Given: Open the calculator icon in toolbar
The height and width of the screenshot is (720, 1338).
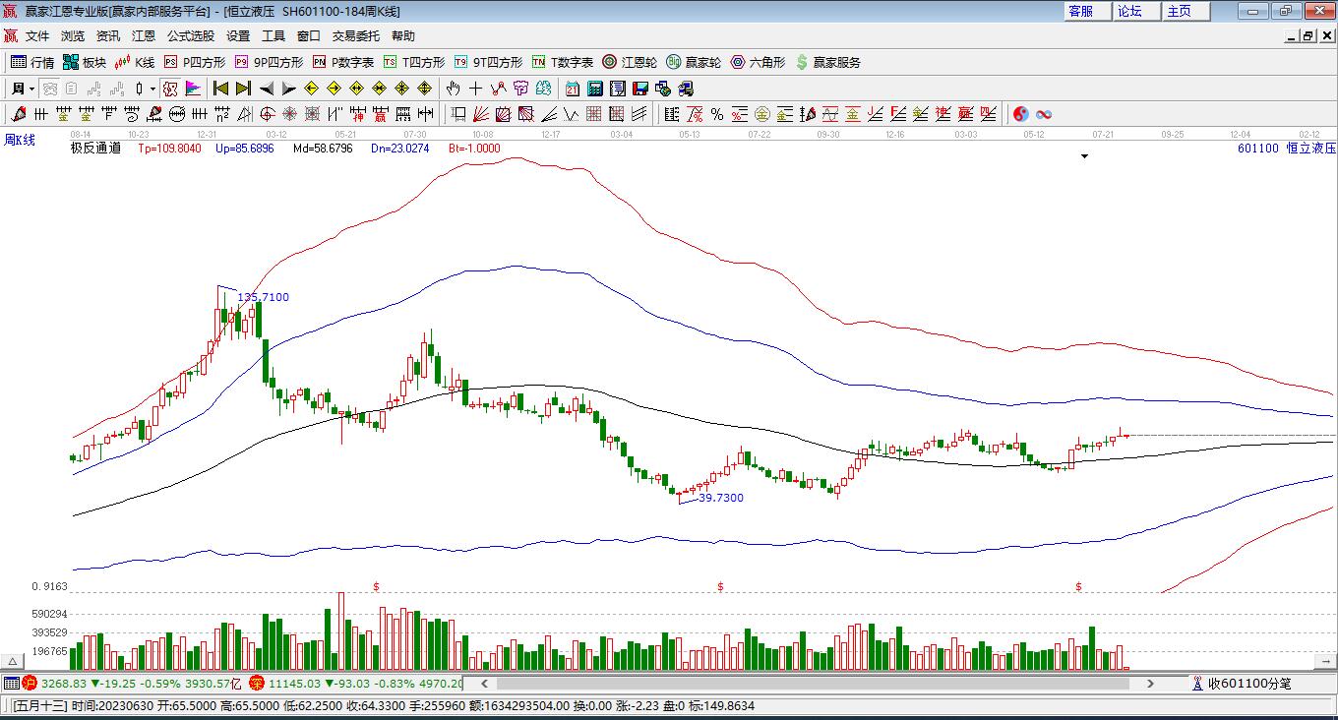Looking at the screenshot, I should 594,89.
